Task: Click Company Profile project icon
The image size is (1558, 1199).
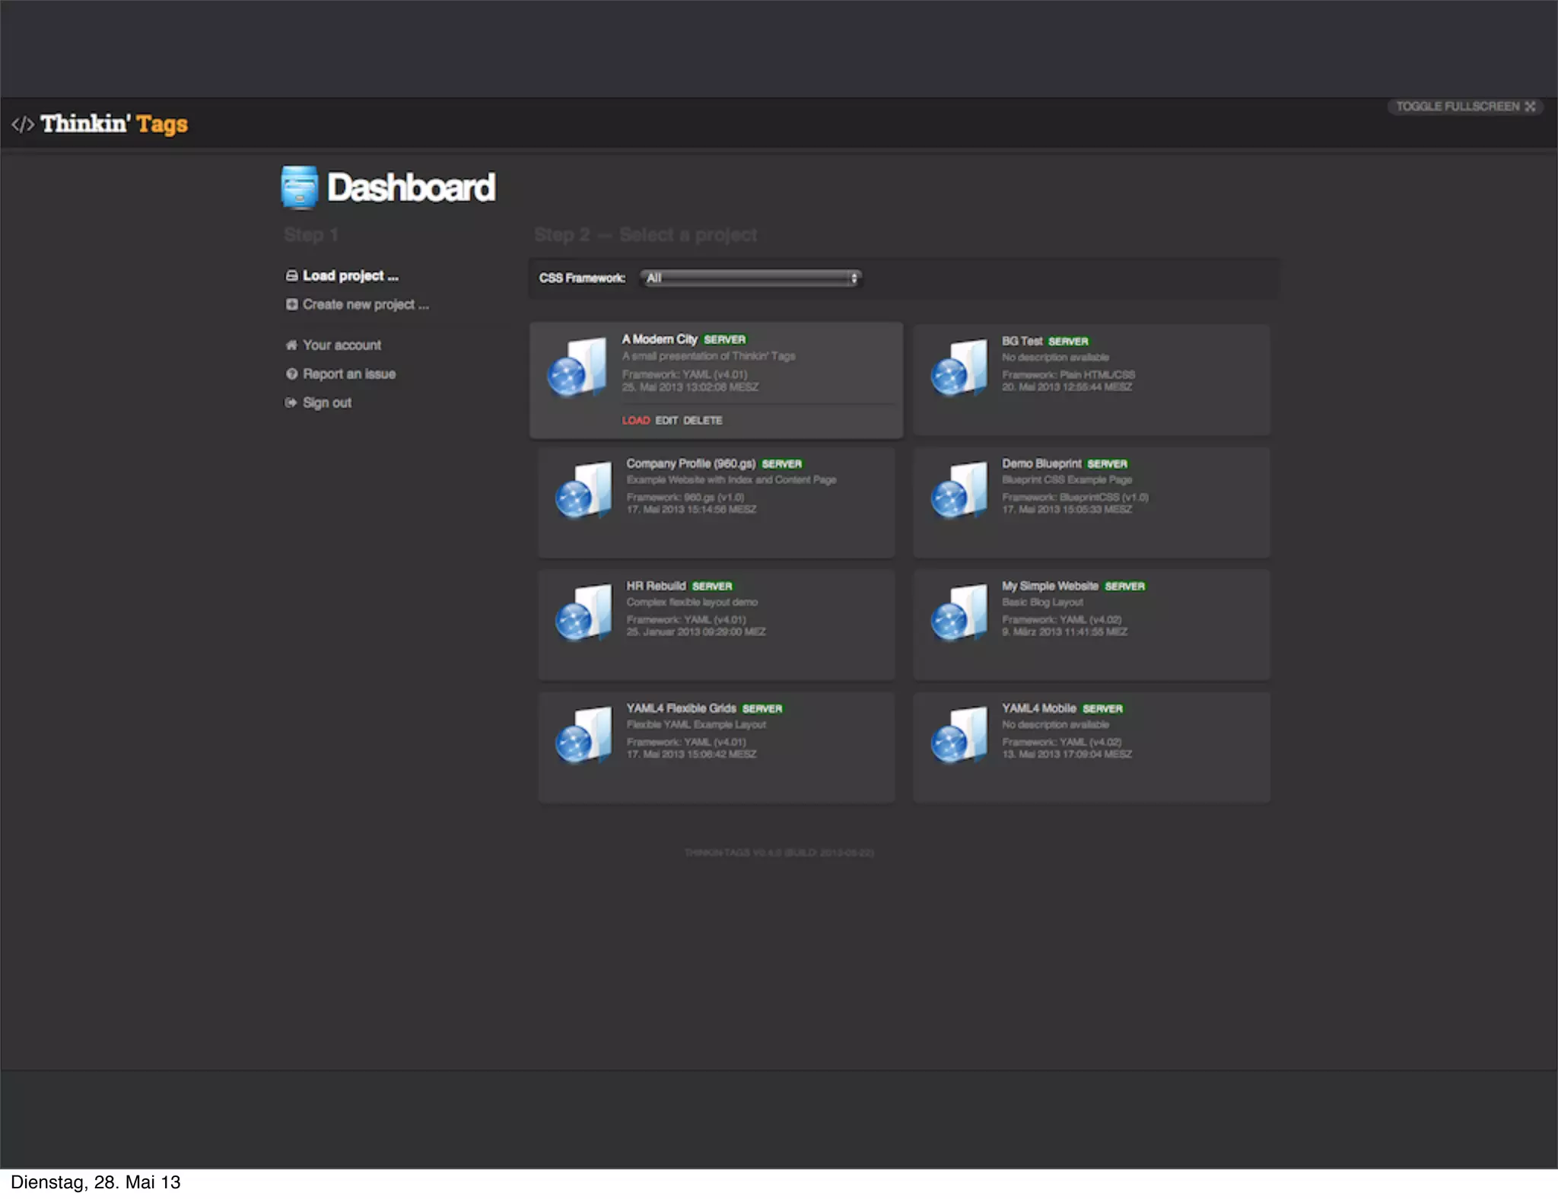Action: coord(583,491)
